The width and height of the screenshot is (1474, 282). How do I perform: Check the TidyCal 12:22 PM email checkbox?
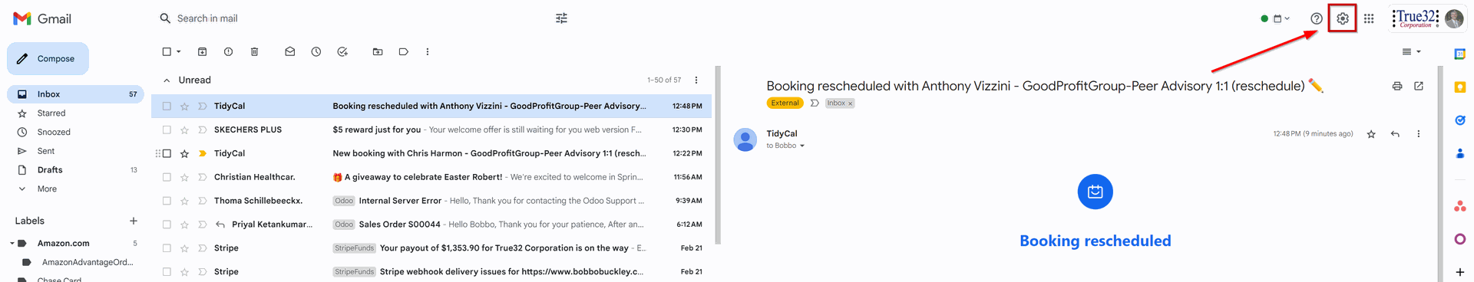coord(167,153)
